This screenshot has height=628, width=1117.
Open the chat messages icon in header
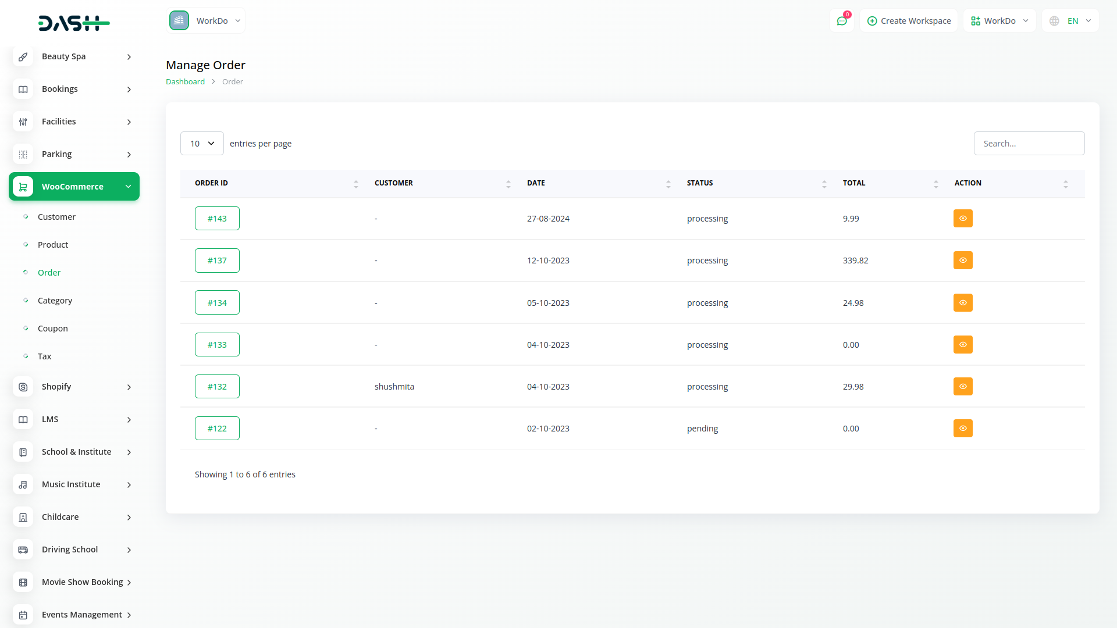842,21
